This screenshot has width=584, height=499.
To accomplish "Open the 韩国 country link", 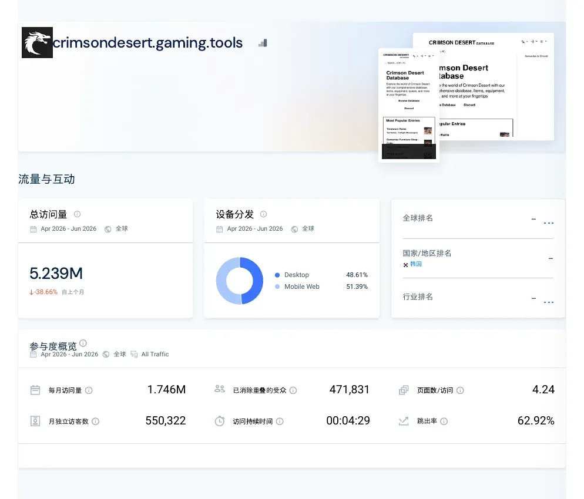I will (416, 264).
